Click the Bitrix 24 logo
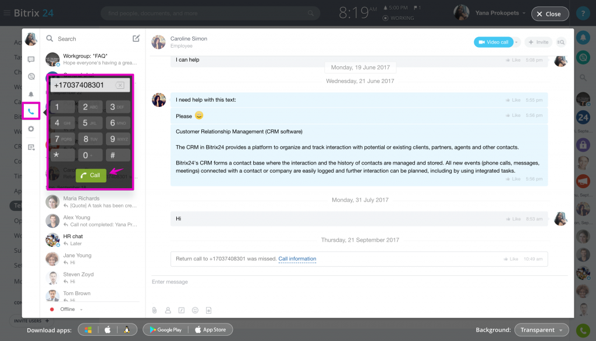The width and height of the screenshot is (596, 341). point(33,13)
